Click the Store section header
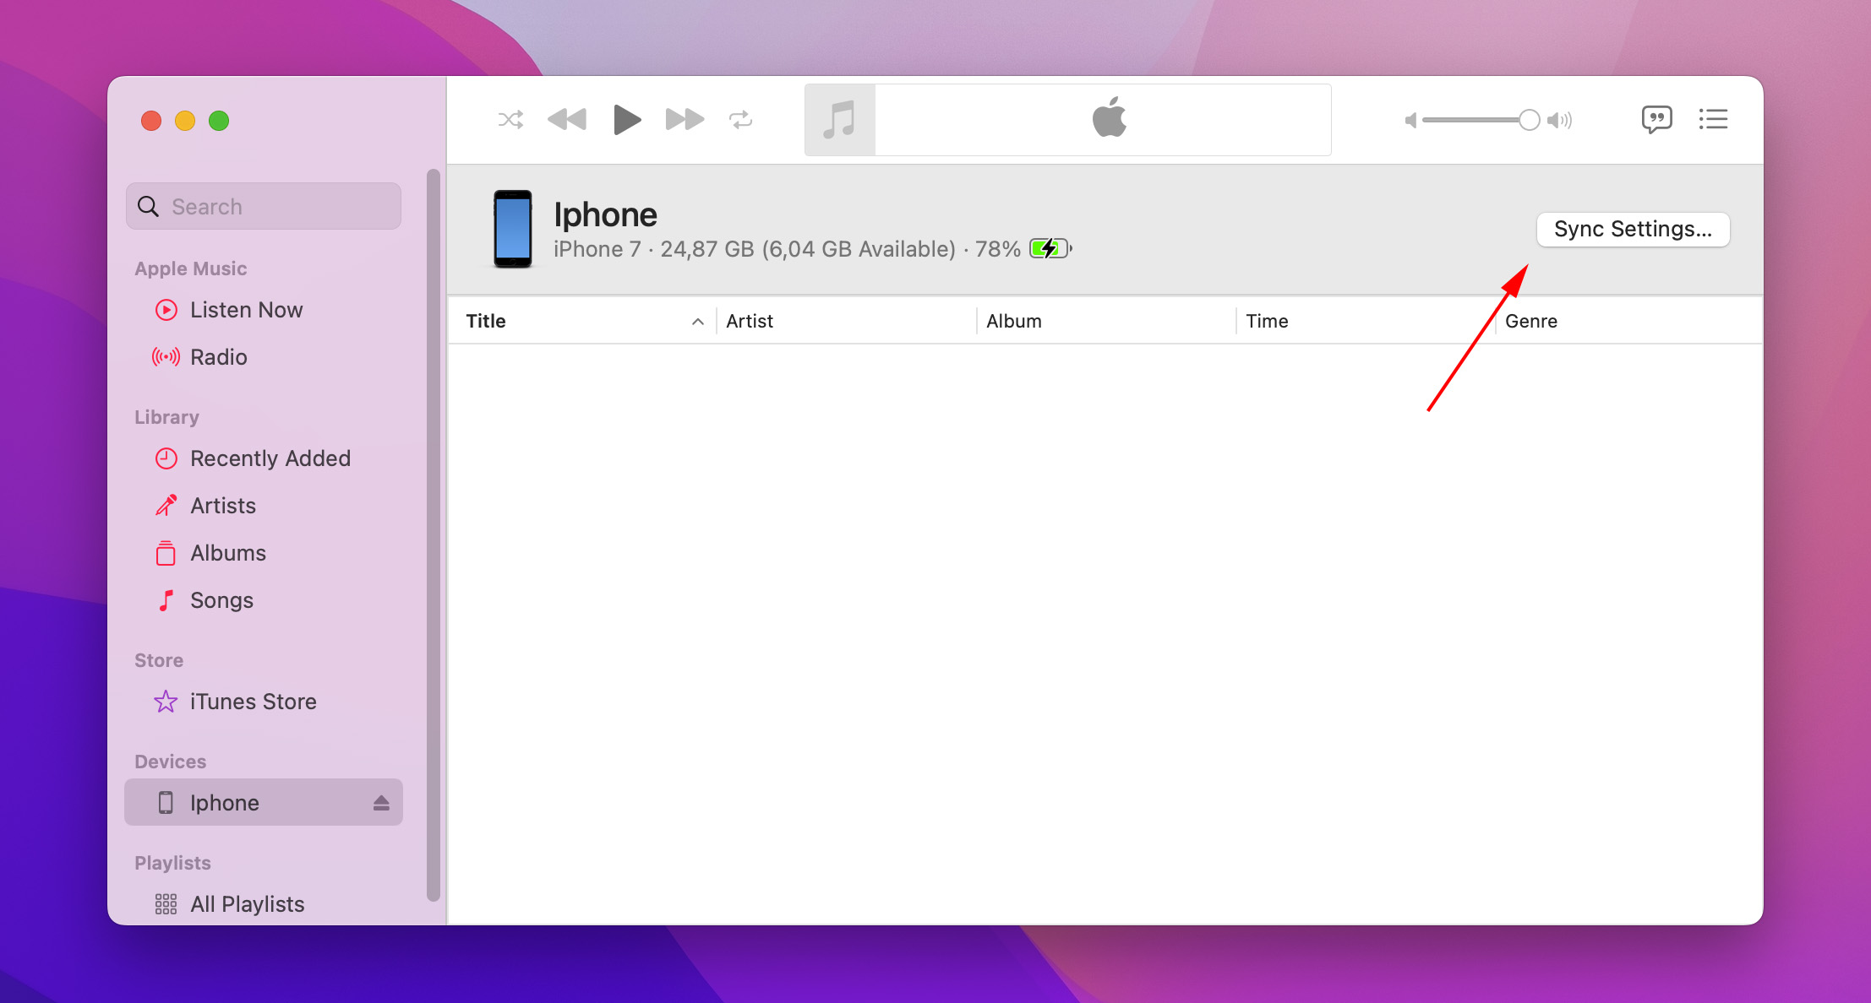The image size is (1871, 1003). [159, 660]
